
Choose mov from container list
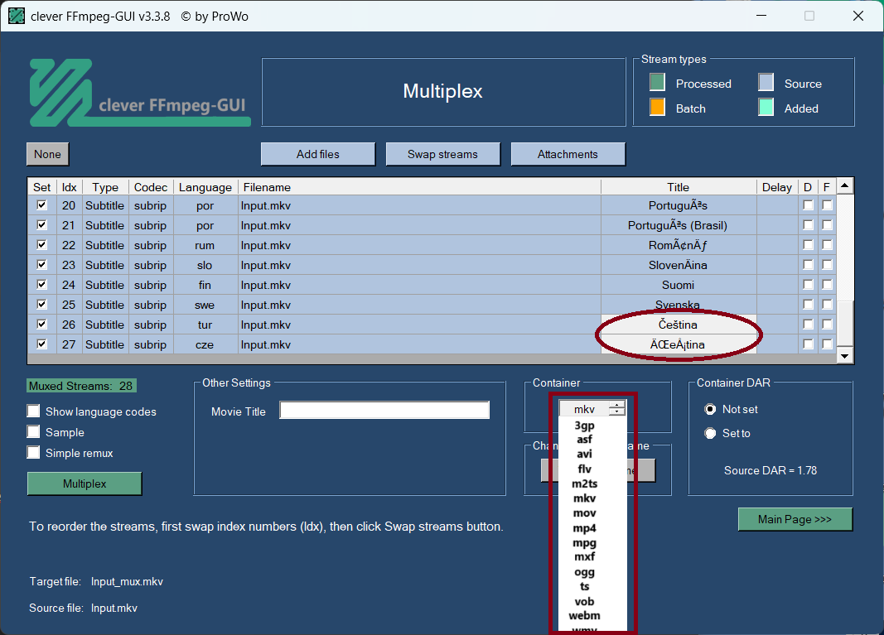pyautogui.click(x=585, y=512)
